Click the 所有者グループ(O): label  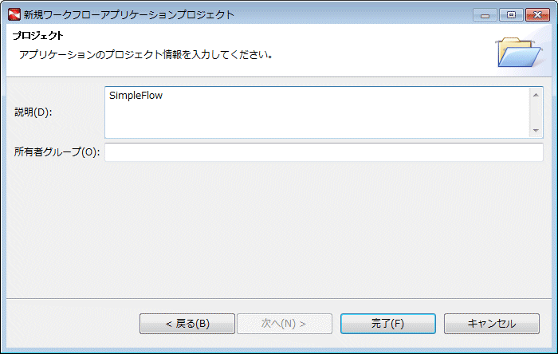(x=57, y=152)
